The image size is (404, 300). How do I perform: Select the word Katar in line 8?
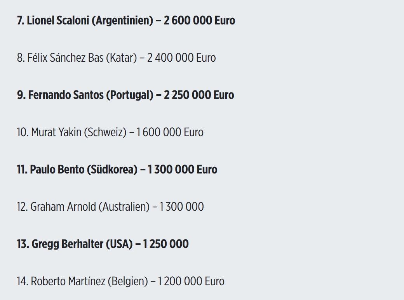tap(121, 58)
